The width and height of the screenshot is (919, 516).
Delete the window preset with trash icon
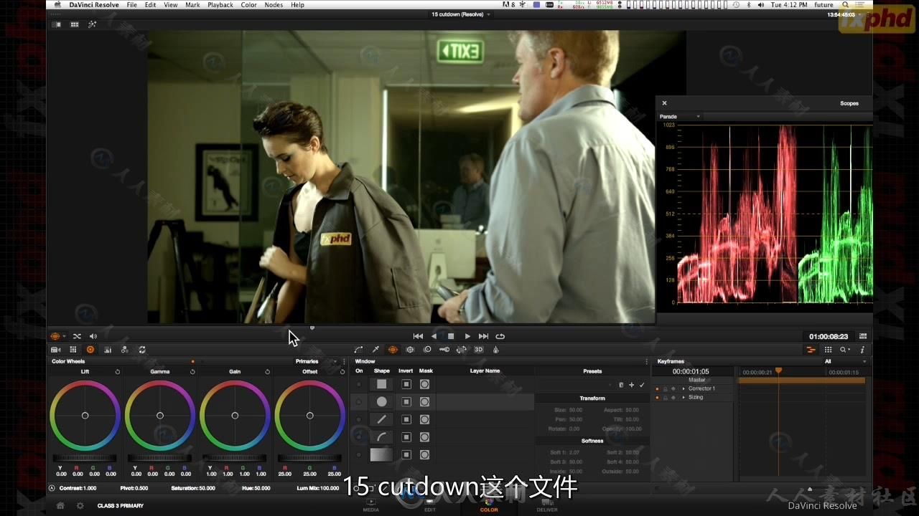(x=622, y=385)
